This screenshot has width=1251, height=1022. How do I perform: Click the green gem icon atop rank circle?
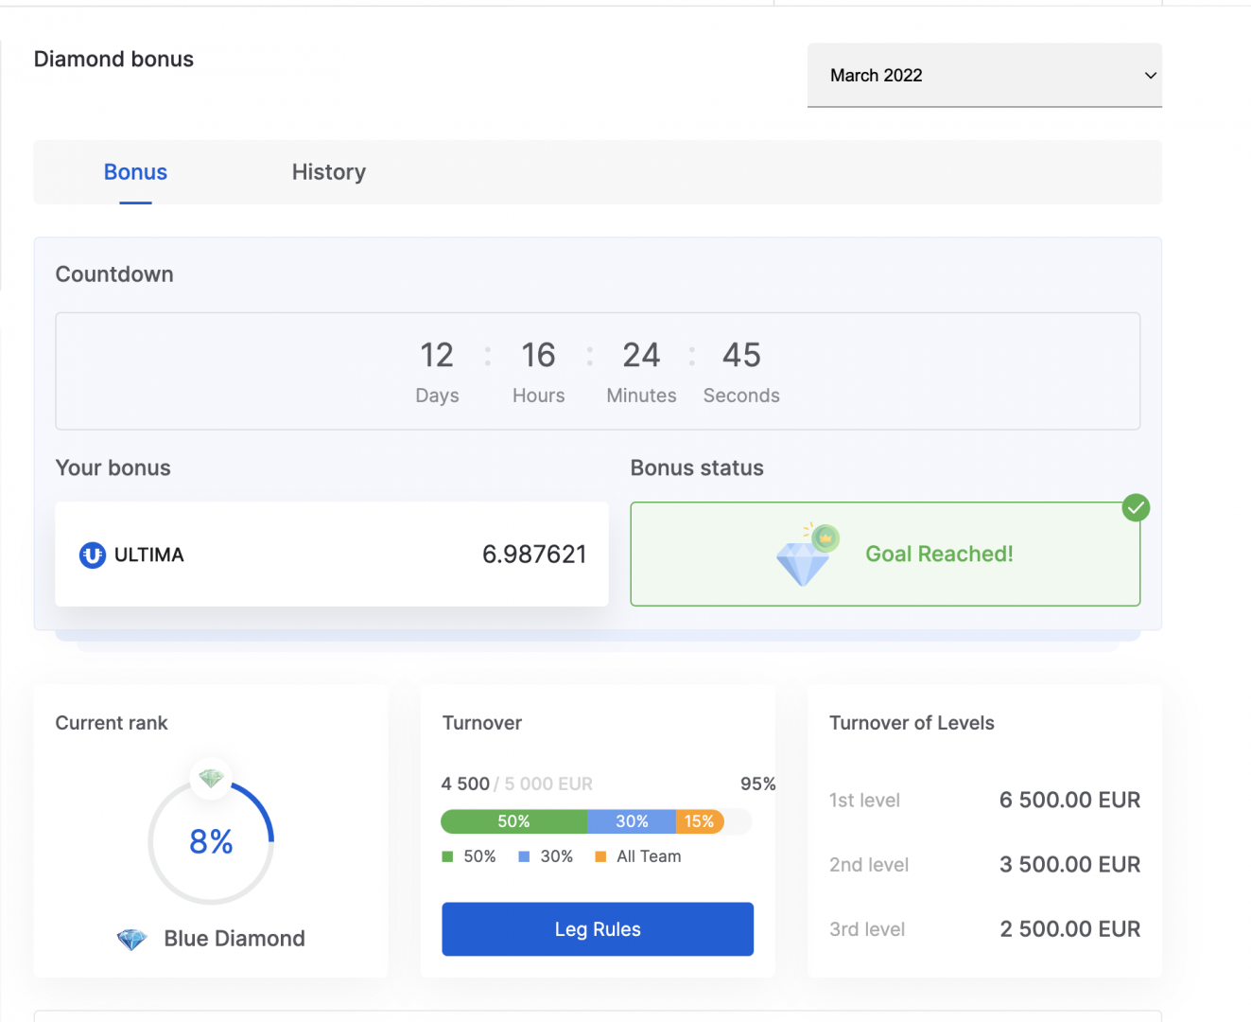211,778
